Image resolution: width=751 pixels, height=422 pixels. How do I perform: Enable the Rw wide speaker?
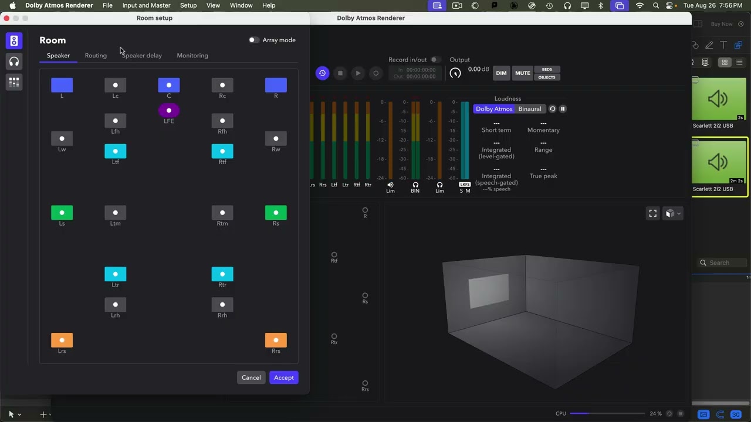tap(276, 139)
